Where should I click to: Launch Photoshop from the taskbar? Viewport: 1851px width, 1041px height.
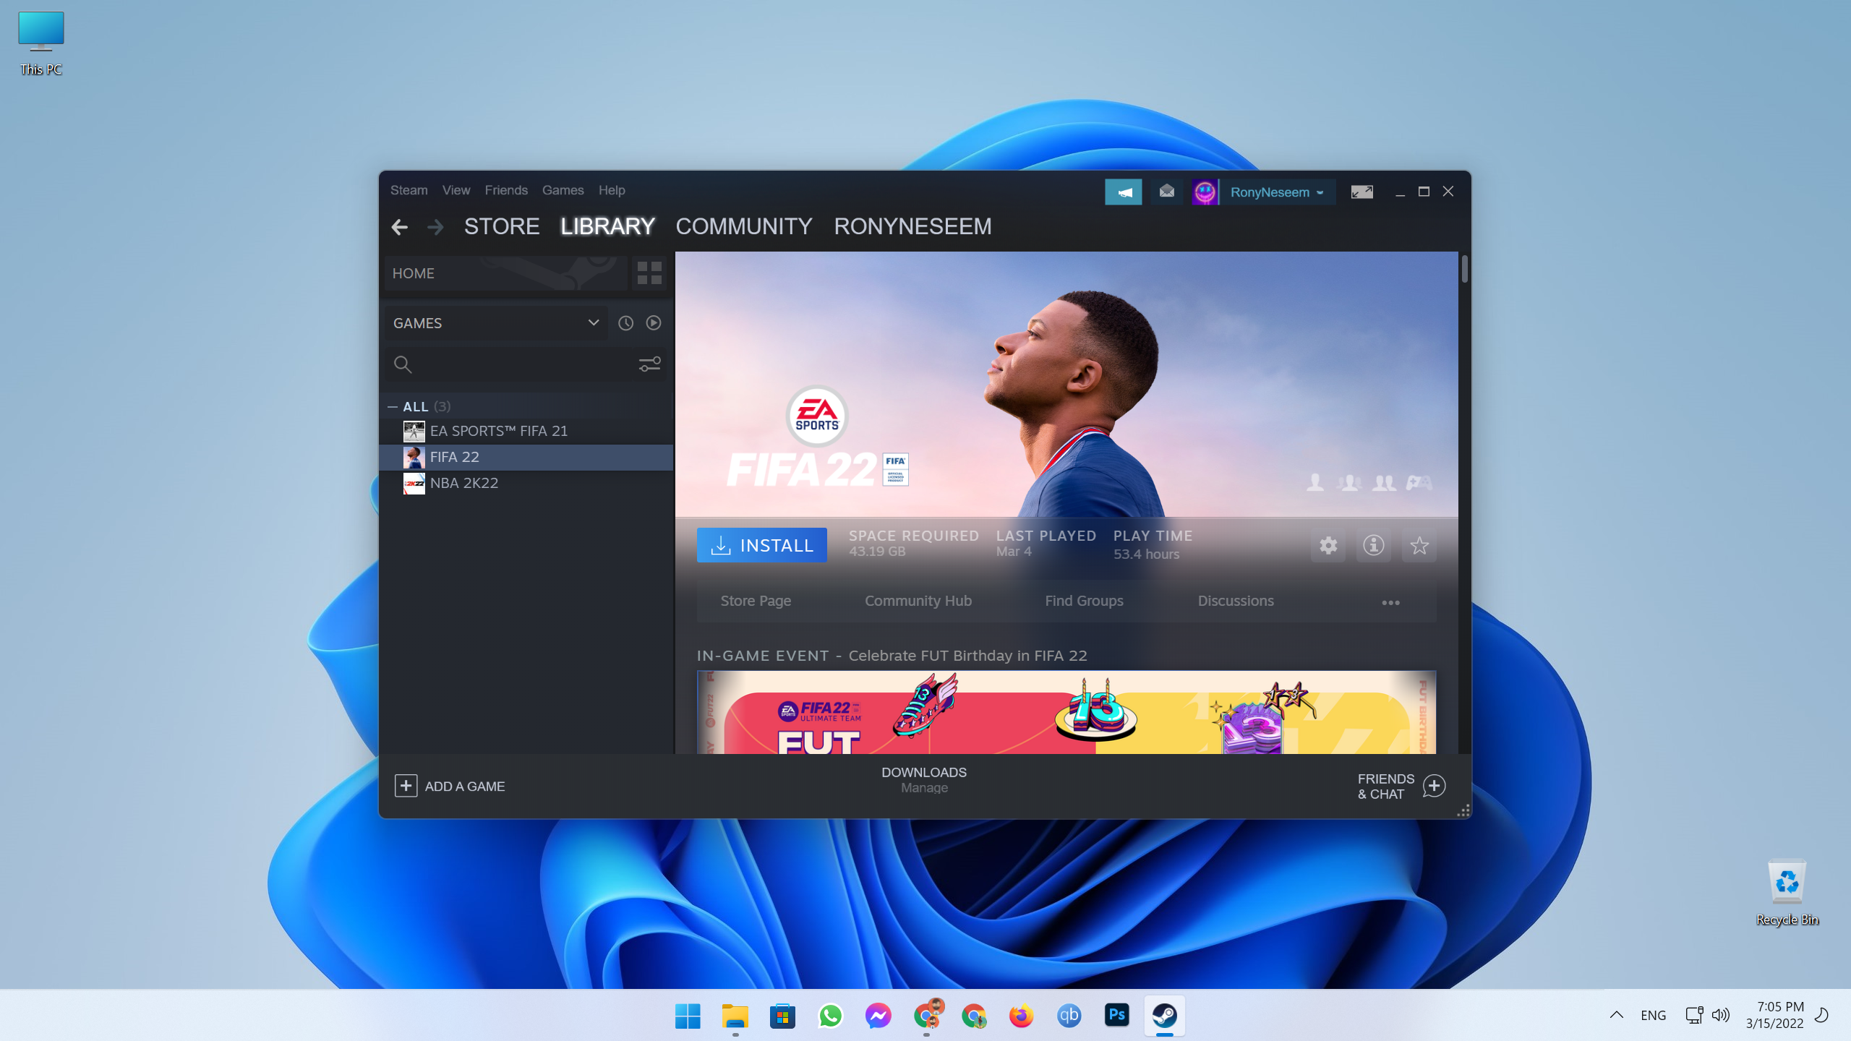1116,1016
